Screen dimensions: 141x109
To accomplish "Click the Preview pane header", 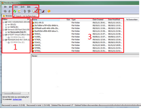I will tap(85, 56).
